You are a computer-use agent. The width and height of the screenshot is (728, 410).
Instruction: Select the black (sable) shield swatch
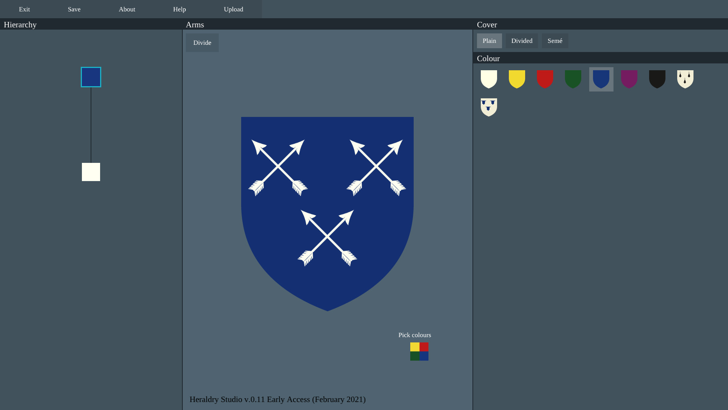tap(657, 79)
